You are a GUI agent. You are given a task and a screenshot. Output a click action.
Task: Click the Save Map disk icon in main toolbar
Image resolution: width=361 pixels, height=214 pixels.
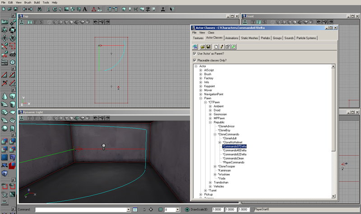click(15, 9)
